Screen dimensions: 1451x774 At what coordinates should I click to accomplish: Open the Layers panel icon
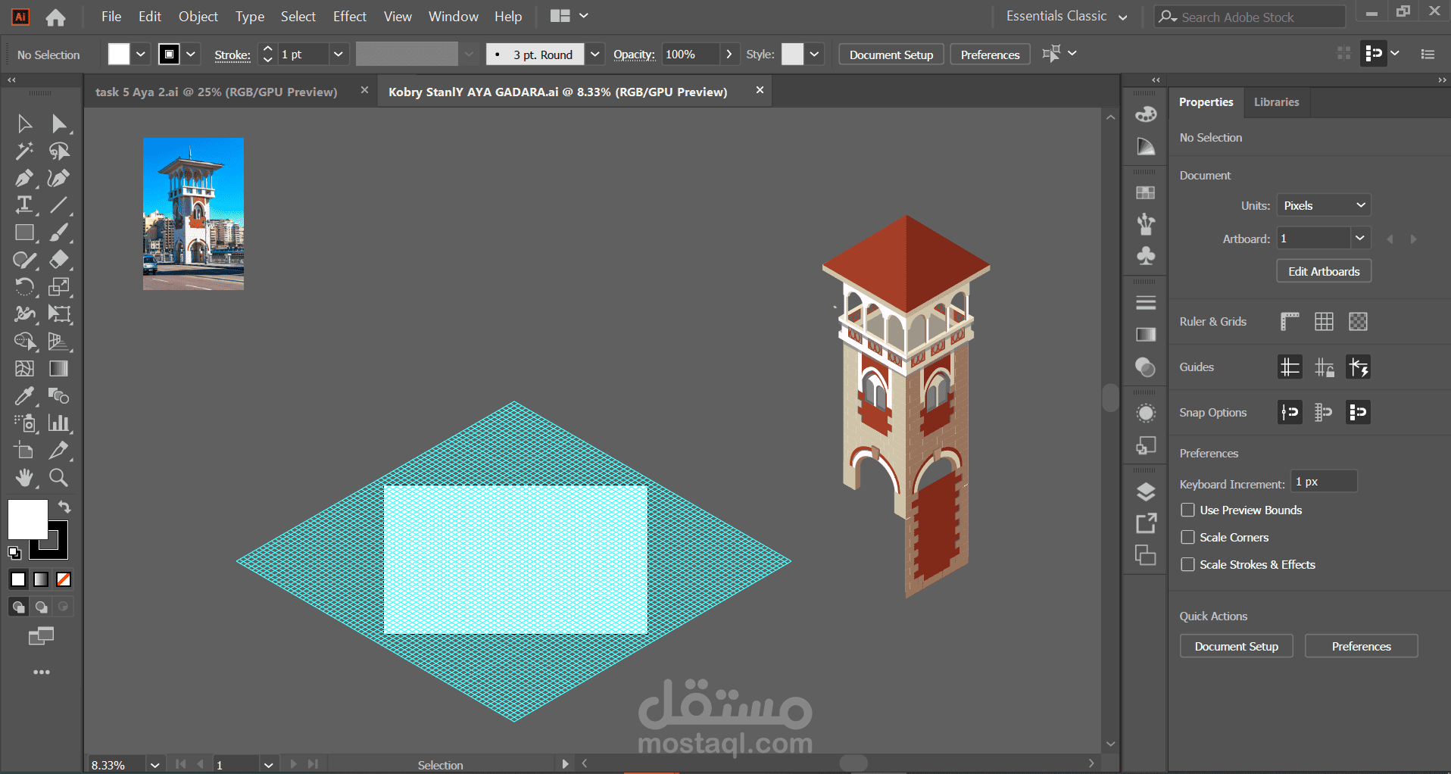(x=1146, y=492)
